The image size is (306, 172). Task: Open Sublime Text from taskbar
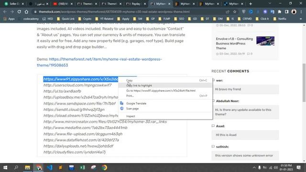pyautogui.click(x=61, y=168)
